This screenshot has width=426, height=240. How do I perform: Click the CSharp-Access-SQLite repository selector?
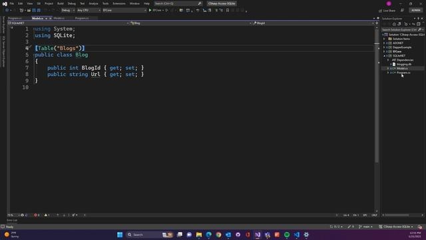point(396,227)
